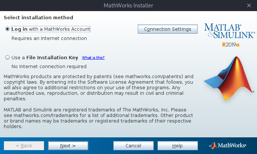This screenshot has height=154, width=257.
Task: Choose the Use a File Installation Key option
Action: coord(7,57)
